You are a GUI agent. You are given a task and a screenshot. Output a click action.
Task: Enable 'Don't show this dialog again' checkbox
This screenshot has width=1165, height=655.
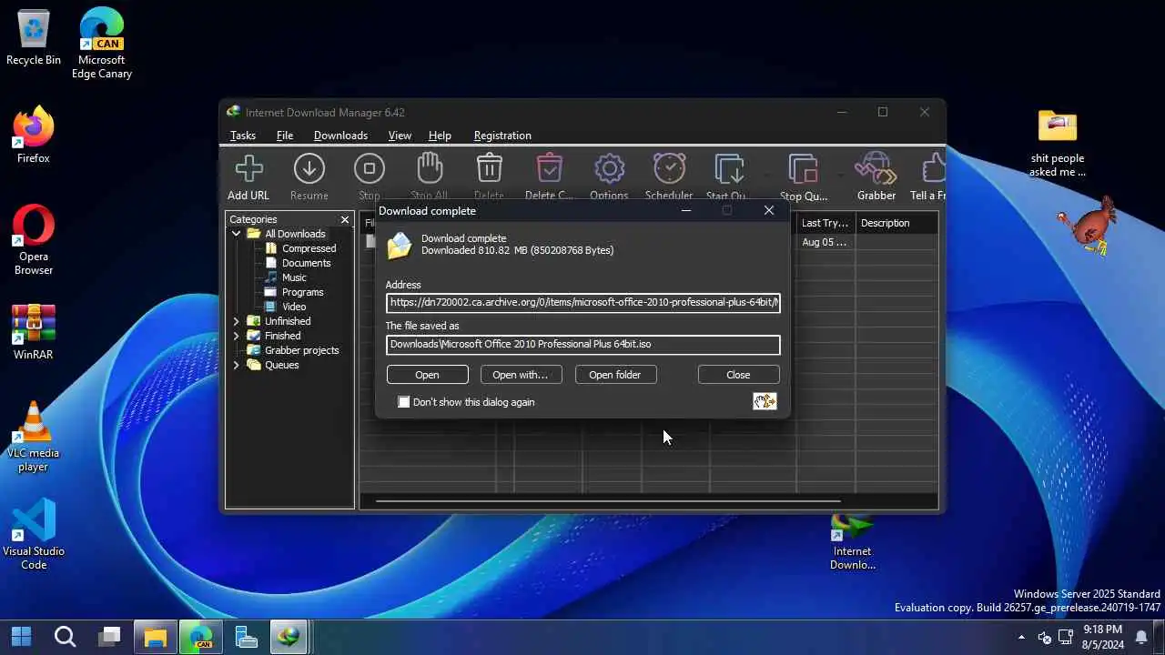404,402
